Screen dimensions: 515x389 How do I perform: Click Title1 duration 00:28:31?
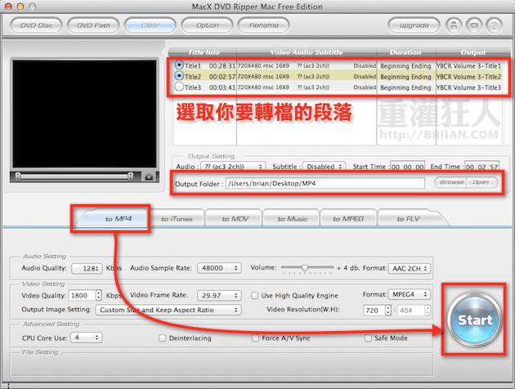coord(222,66)
